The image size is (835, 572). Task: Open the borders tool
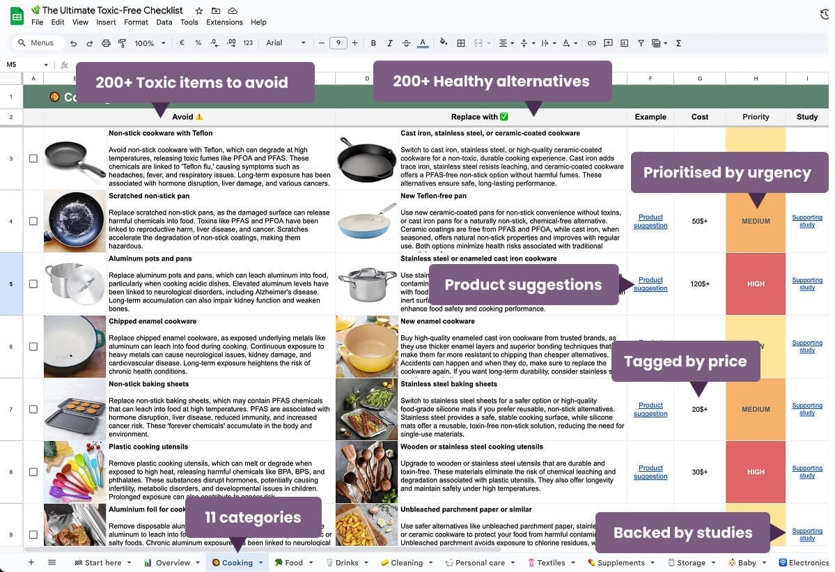(x=461, y=43)
